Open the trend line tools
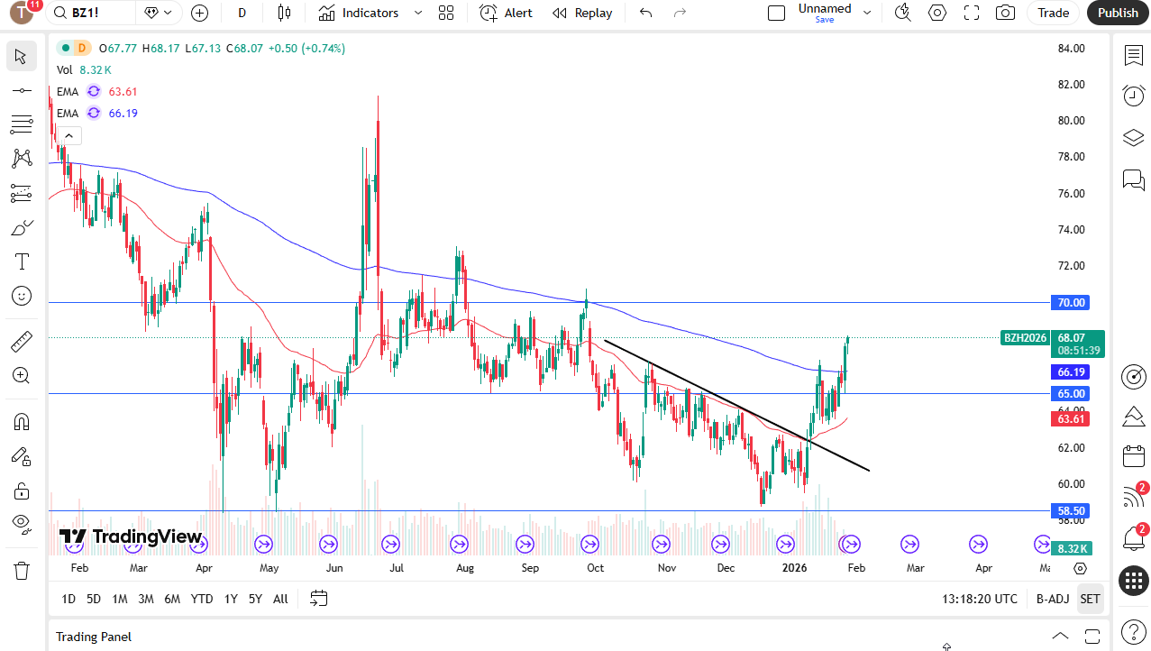The image size is (1151, 651). (x=22, y=90)
